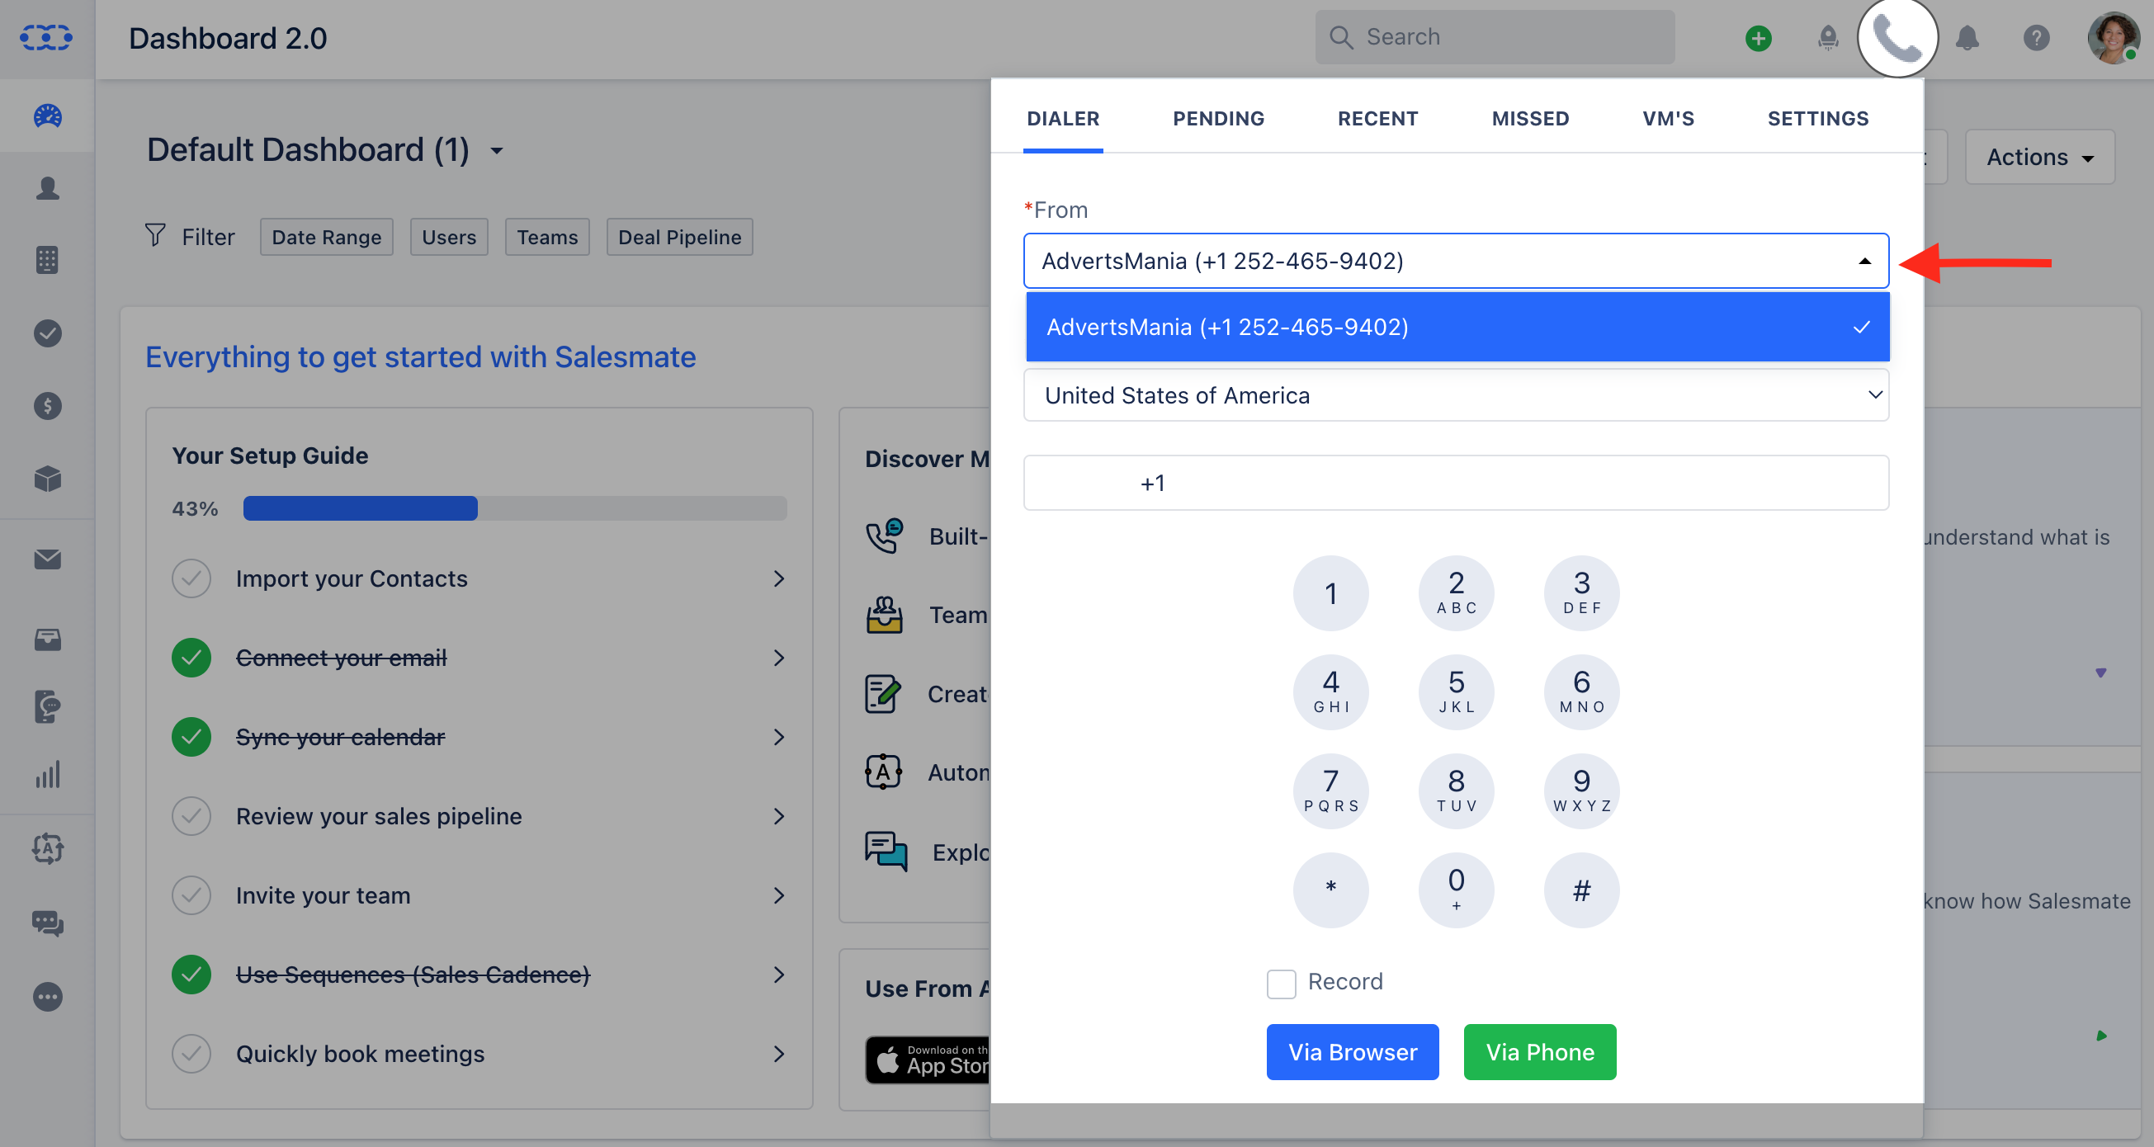Expand Default Dashboard (1) dropdown arrow
Image resolution: width=2154 pixels, height=1147 pixels.
point(497,151)
